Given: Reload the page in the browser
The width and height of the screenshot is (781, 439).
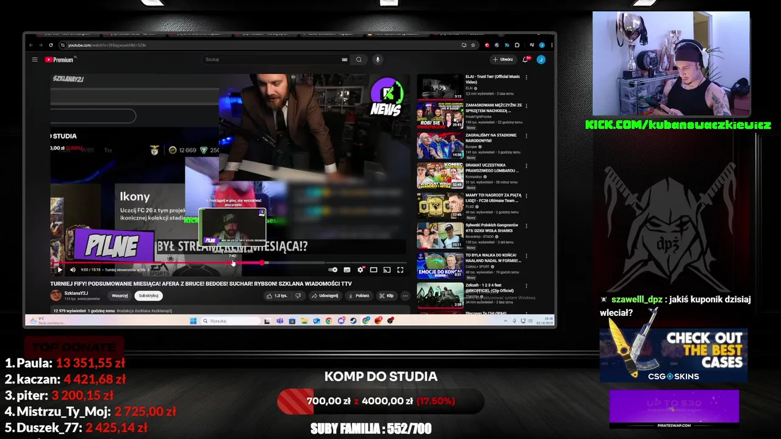Looking at the screenshot, I should (x=51, y=45).
